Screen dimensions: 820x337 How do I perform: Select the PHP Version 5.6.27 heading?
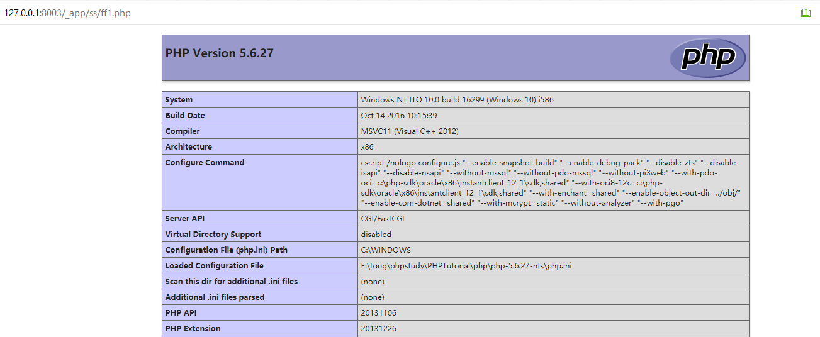tap(220, 53)
